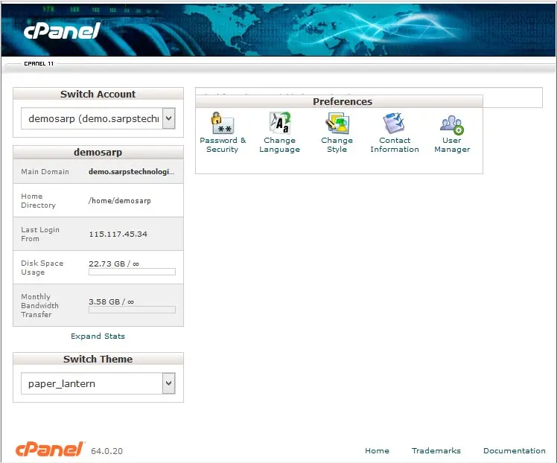557x463 pixels.
Task: Open the Change Language icon
Action: click(279, 123)
